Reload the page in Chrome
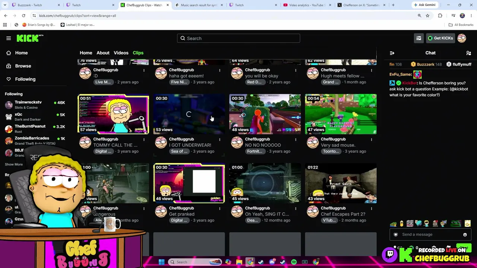Image resolution: width=477 pixels, height=268 pixels. (x=23, y=16)
